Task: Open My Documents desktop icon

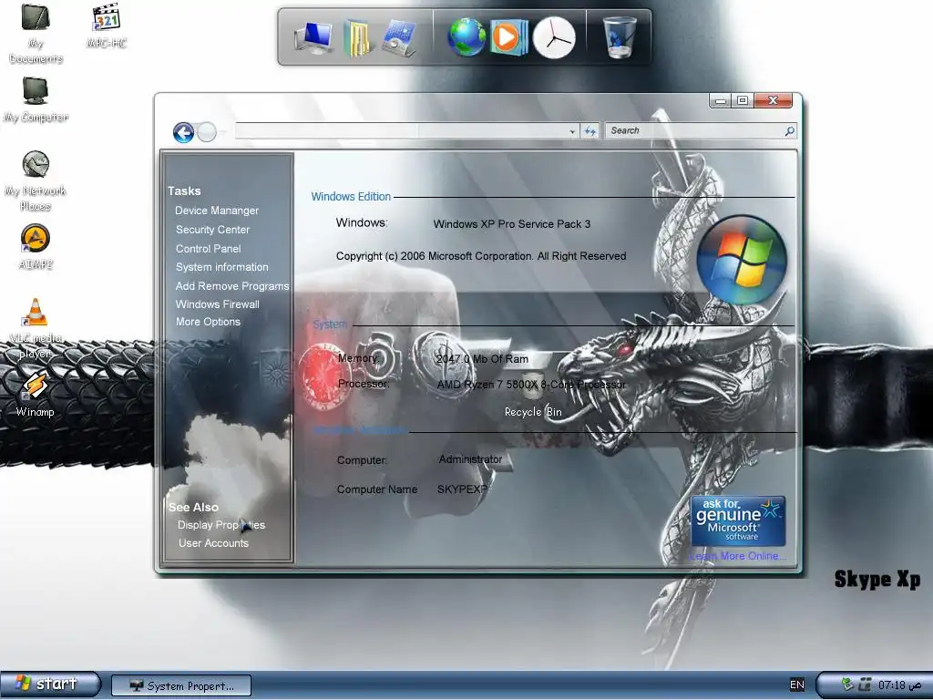Action: coord(36,33)
